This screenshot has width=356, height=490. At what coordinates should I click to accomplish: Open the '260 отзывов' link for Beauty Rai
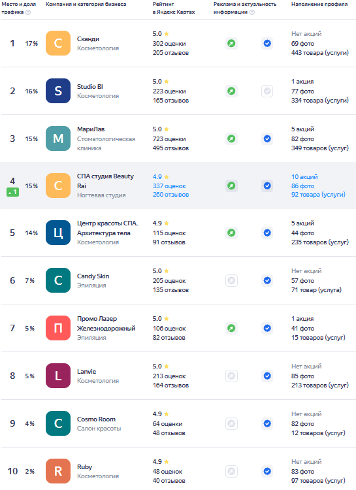pyautogui.click(x=170, y=195)
